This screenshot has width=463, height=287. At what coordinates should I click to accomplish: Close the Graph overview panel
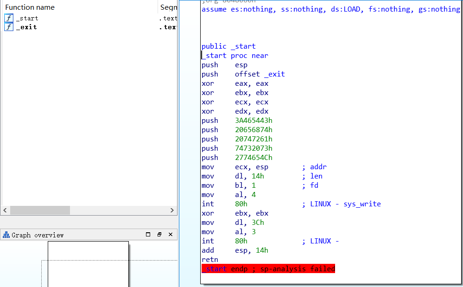pos(171,235)
